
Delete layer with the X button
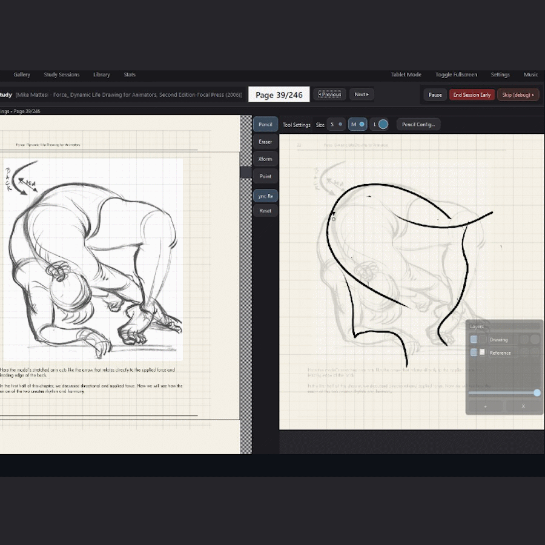(x=523, y=406)
